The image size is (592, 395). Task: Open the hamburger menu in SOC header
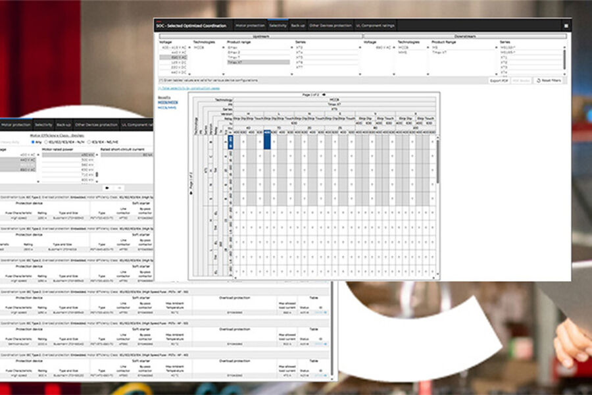click(566, 26)
